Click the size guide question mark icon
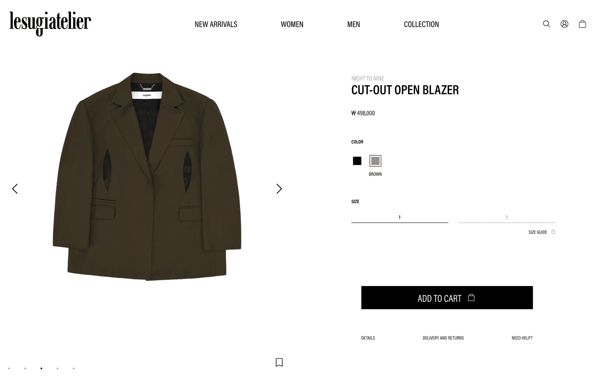Viewport: 597px width, 392px height. pos(553,232)
